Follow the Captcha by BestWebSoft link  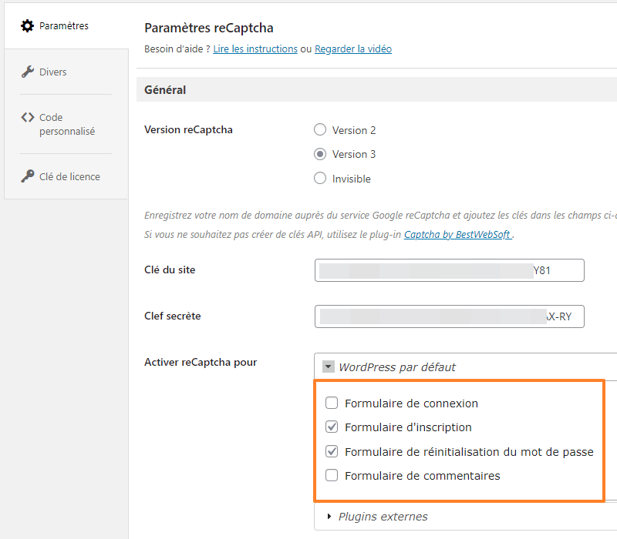click(457, 233)
